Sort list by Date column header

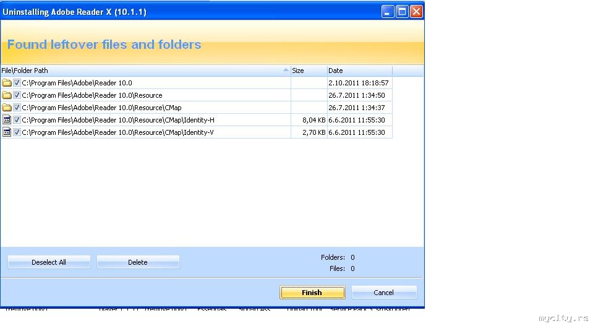tap(359, 71)
